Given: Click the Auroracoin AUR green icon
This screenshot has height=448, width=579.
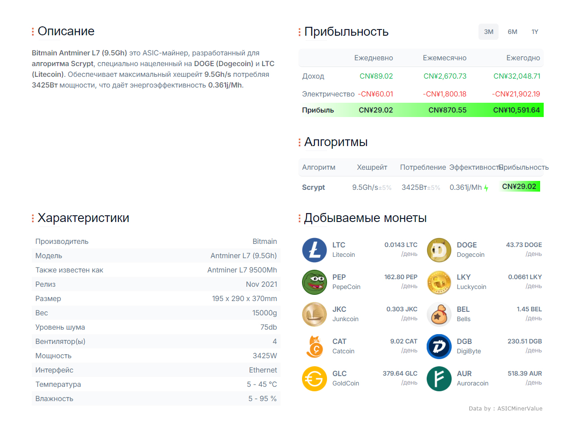Looking at the screenshot, I should coord(439,379).
